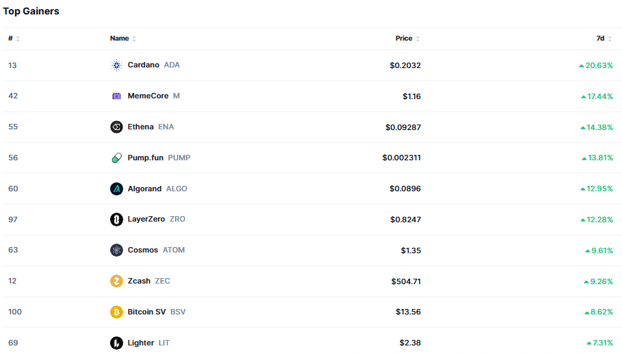Click the $0.8247 price cell
The height and width of the screenshot is (353, 622).
(x=405, y=220)
